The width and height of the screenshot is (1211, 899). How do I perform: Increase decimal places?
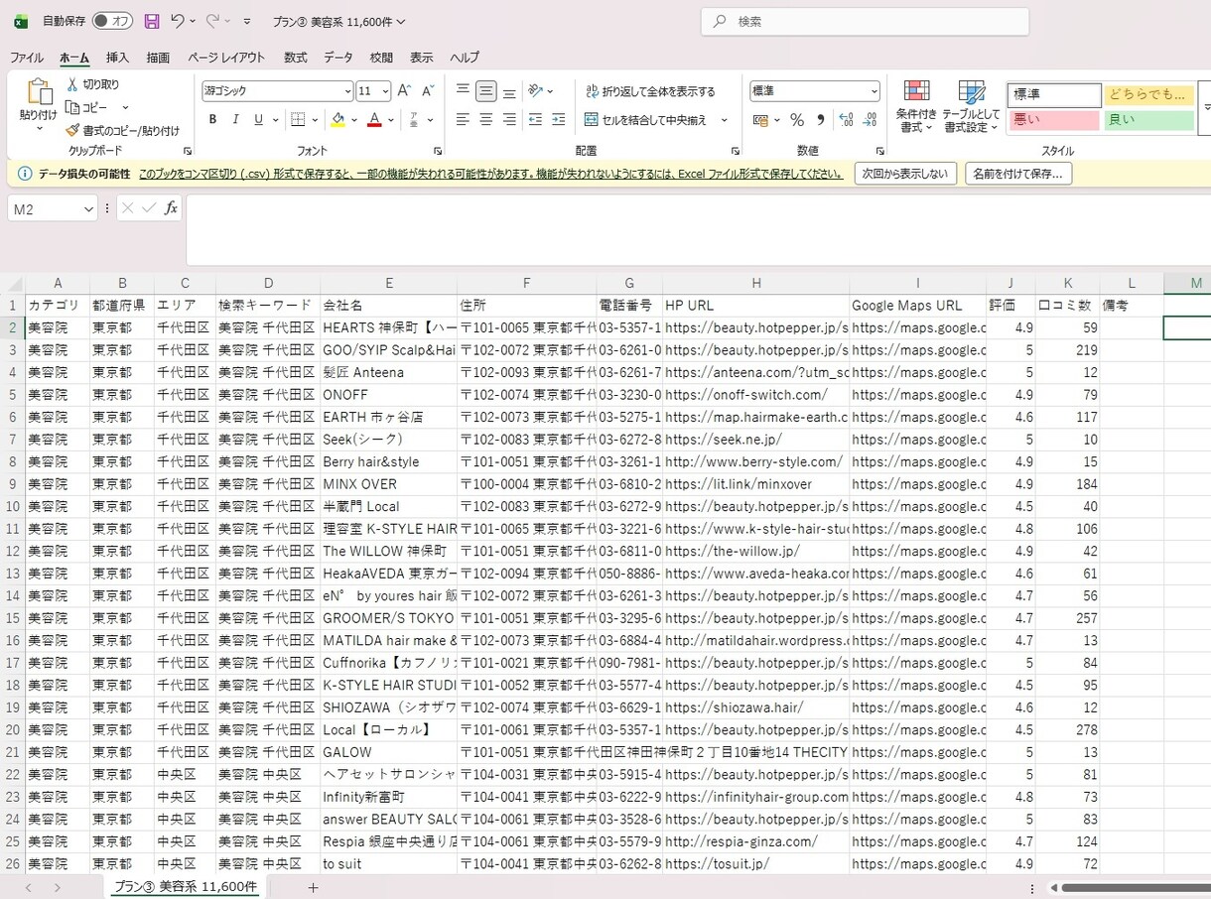(x=846, y=120)
